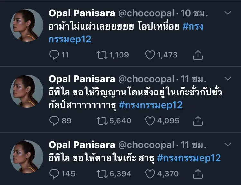Open the first tweet's chevron options menu
This screenshot has width=241, height=185.
pos(228,13)
